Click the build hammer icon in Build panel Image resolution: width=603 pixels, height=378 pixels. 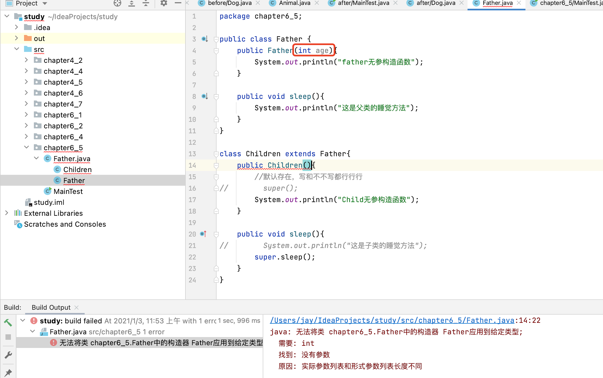click(x=8, y=323)
